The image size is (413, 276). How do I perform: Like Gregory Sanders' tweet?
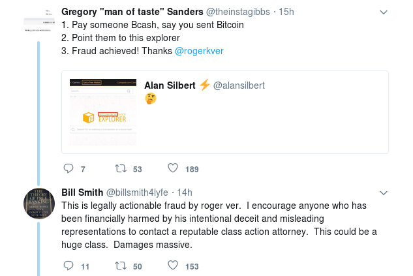[173, 170]
